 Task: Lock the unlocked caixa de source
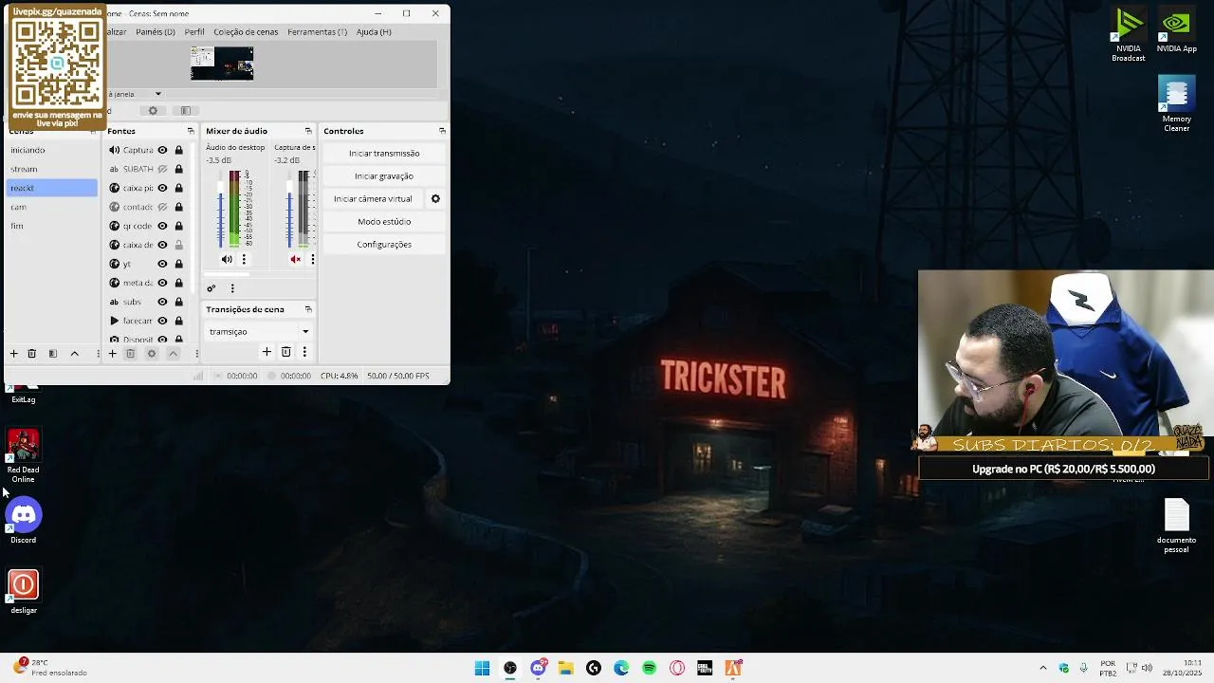pos(178,245)
